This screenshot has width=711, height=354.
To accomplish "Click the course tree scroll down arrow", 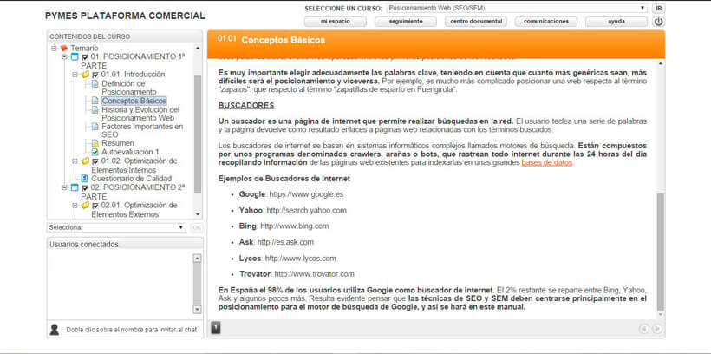I will 197,214.
